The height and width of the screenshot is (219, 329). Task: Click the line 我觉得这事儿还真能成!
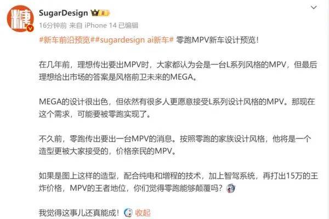[x=79, y=213]
